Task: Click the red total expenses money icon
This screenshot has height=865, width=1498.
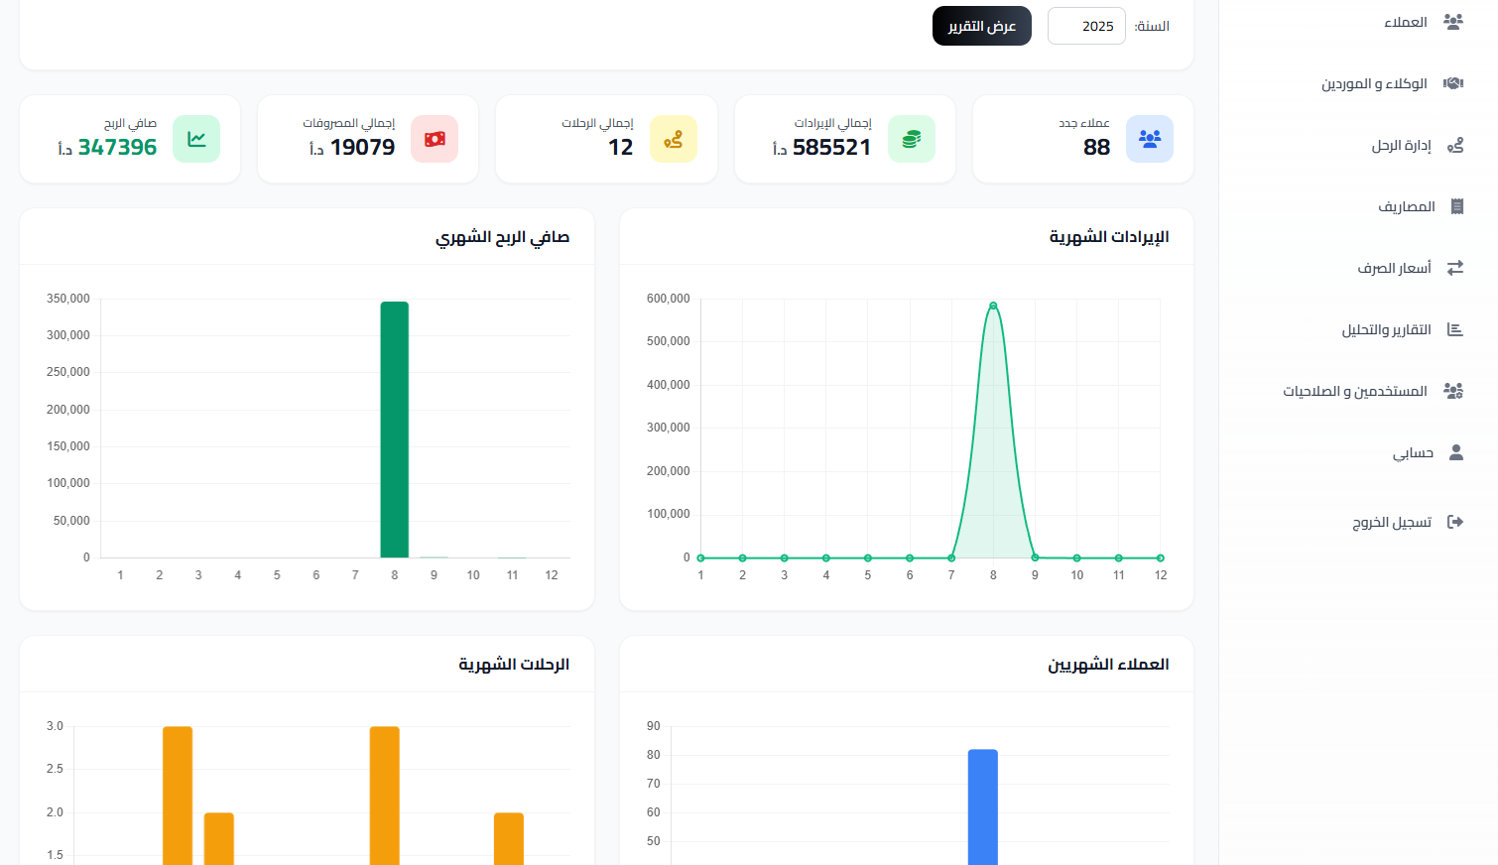Action: tap(435, 139)
